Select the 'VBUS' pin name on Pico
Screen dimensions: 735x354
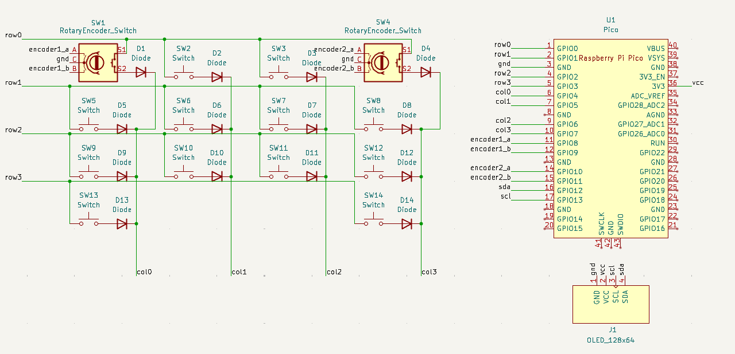coord(656,49)
